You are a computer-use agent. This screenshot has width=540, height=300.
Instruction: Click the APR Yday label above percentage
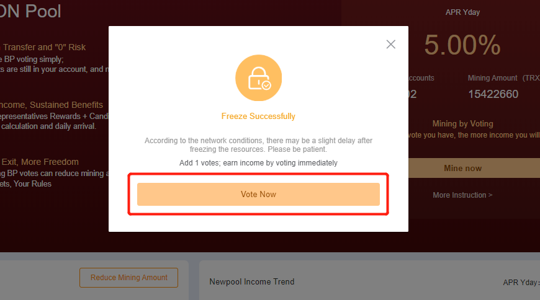coord(462,12)
